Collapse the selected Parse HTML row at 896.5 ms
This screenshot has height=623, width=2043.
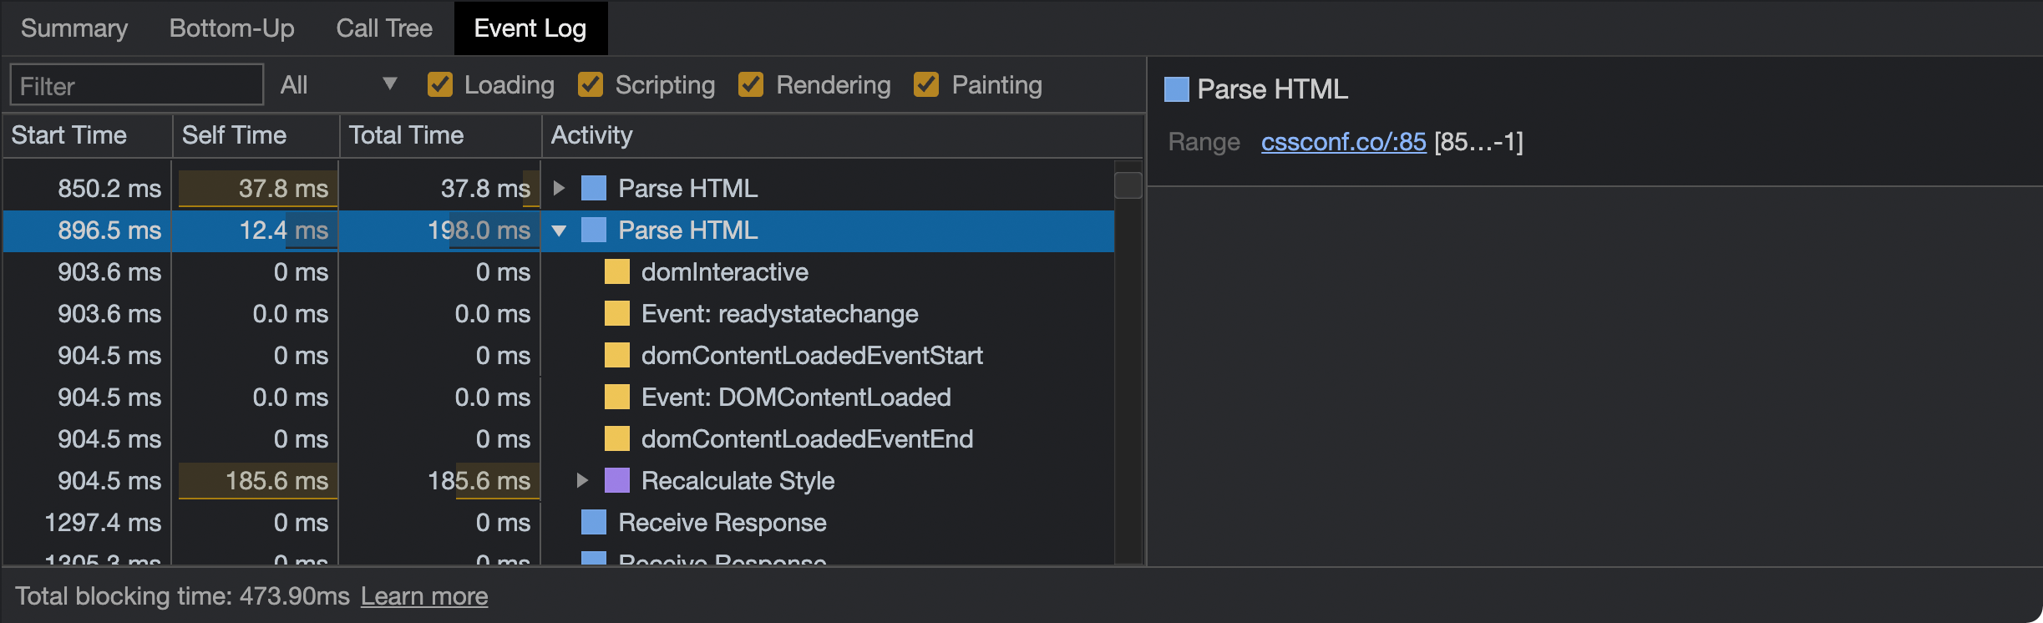pyautogui.click(x=560, y=230)
